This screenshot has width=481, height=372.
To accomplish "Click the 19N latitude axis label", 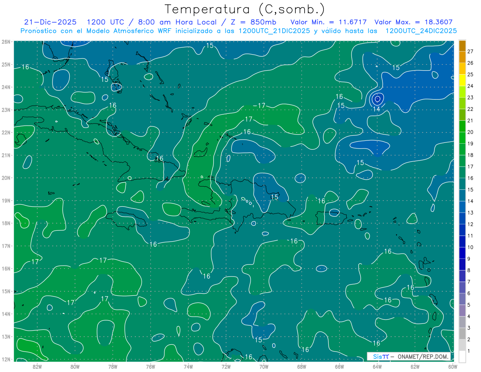I will [x=6, y=200].
